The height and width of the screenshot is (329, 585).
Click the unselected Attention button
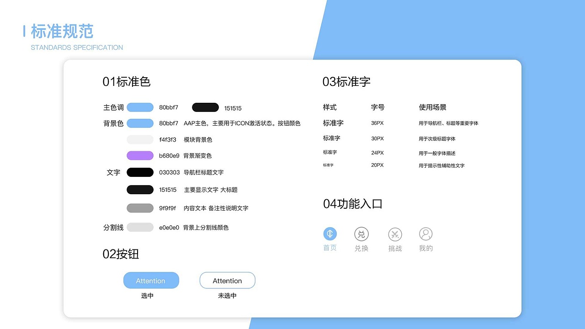[227, 280]
